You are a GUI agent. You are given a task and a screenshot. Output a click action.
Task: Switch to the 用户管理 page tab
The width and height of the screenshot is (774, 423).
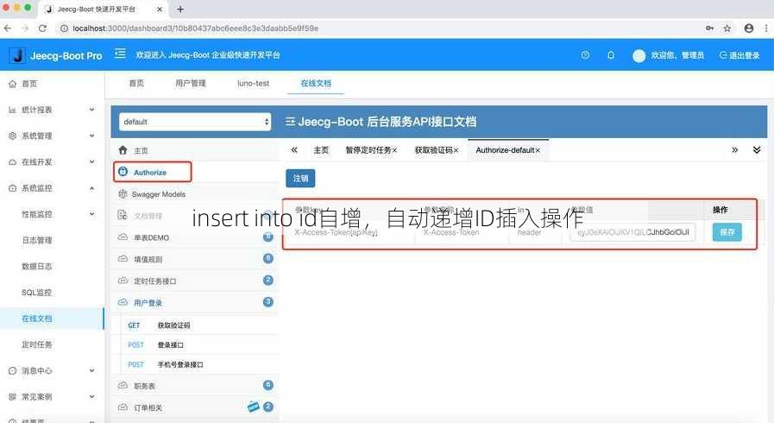191,83
